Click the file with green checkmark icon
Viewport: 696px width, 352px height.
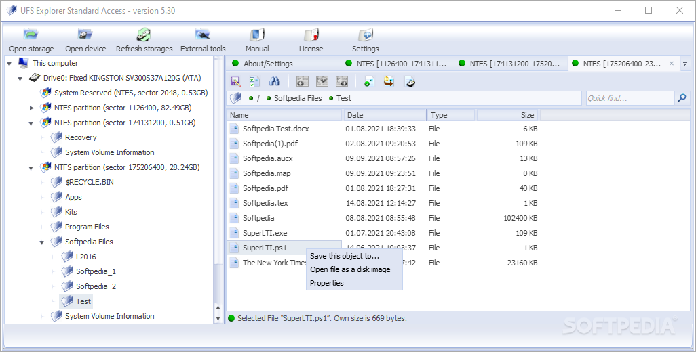pos(369,81)
